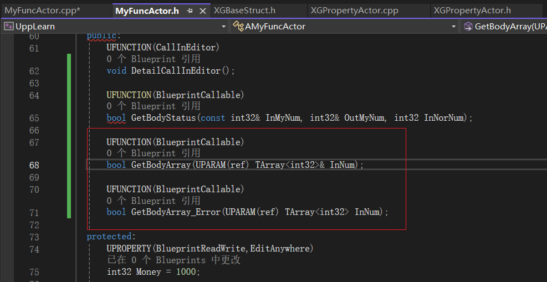
Task: Click GetBodyArray_Error function name
Action: pos(176,212)
